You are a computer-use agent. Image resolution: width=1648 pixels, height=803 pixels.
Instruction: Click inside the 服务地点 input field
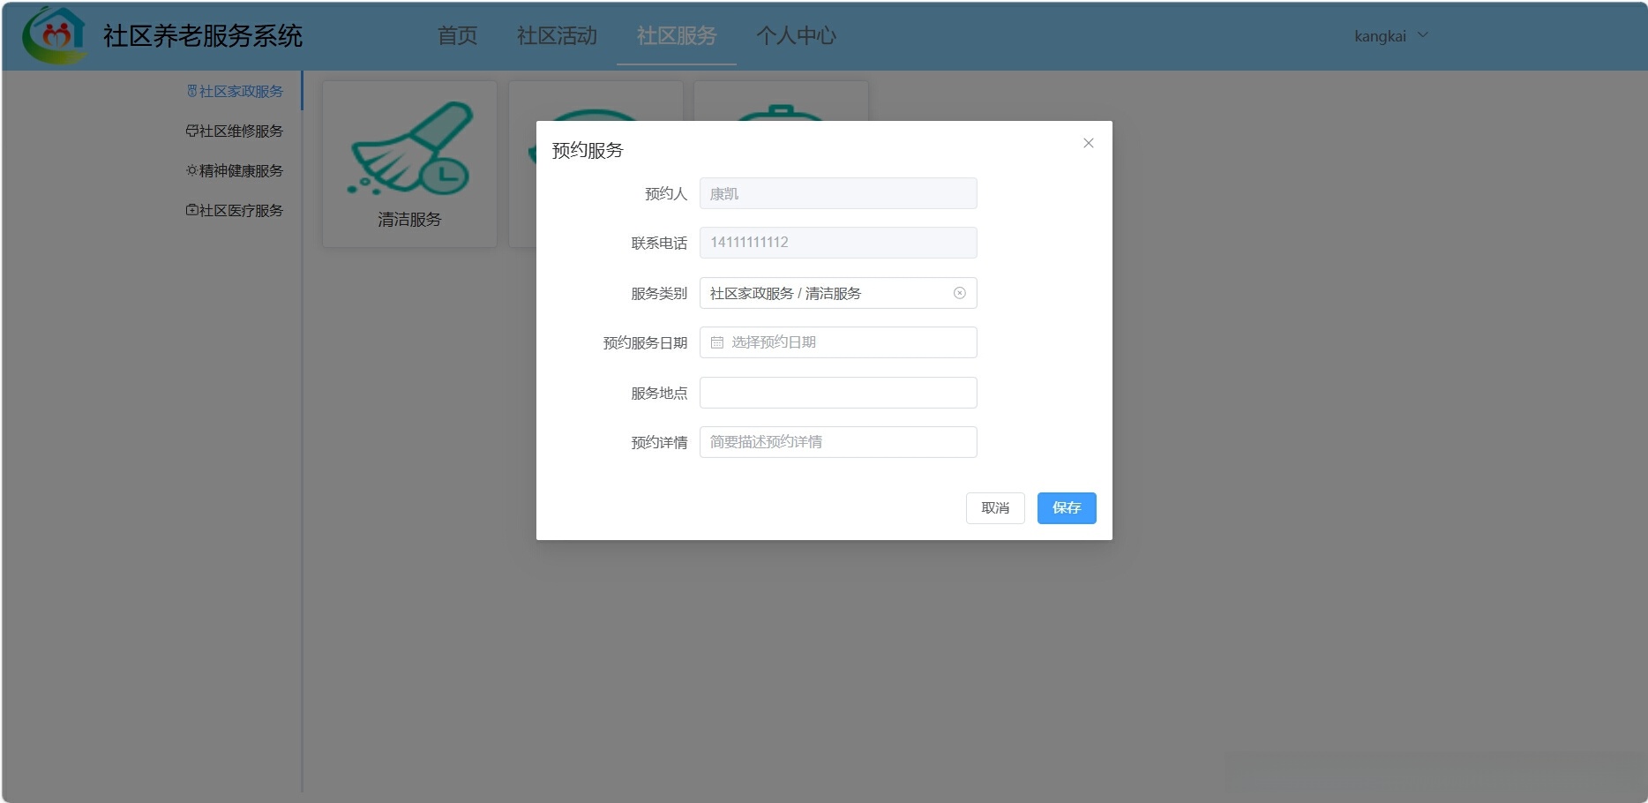pyautogui.click(x=837, y=392)
